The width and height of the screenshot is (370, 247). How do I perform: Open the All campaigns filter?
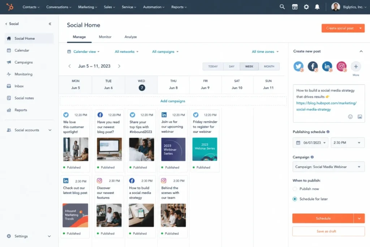[165, 51]
